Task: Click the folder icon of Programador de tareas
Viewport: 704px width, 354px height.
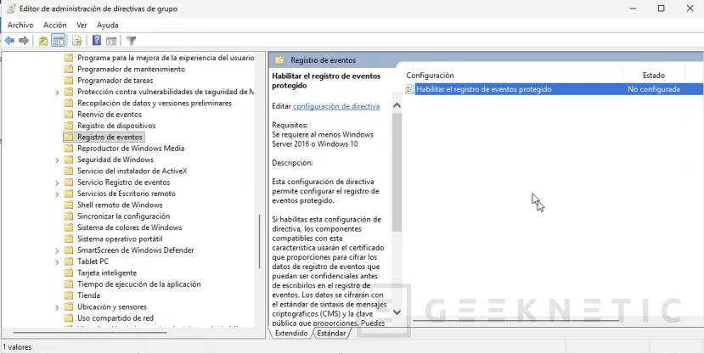Action: pos(68,81)
